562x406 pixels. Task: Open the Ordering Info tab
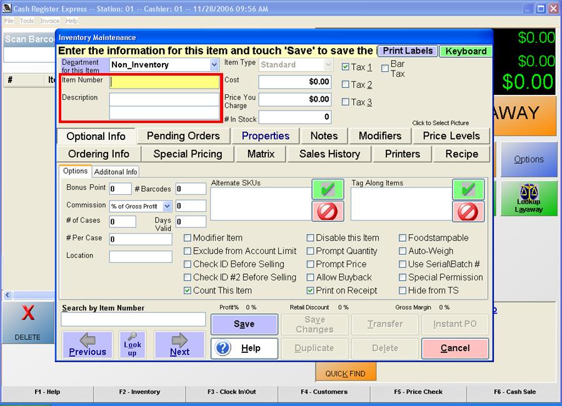pos(99,154)
